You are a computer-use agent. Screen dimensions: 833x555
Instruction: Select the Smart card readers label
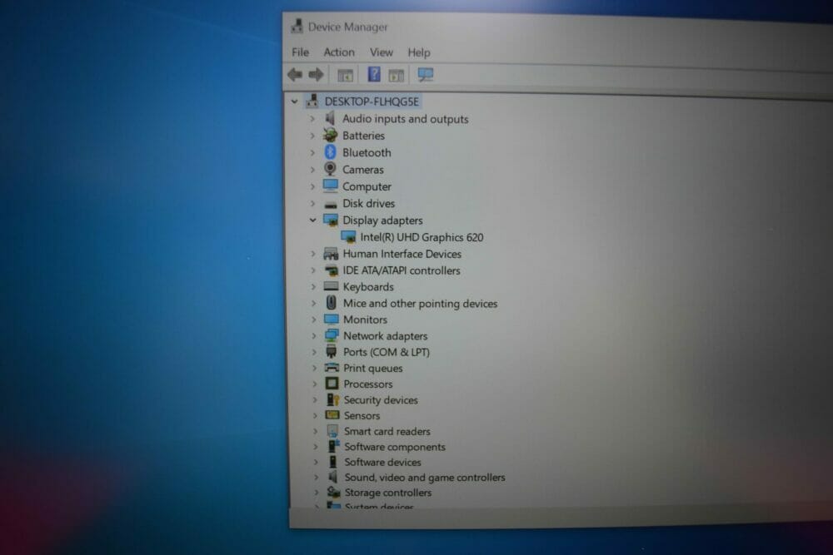tap(387, 431)
